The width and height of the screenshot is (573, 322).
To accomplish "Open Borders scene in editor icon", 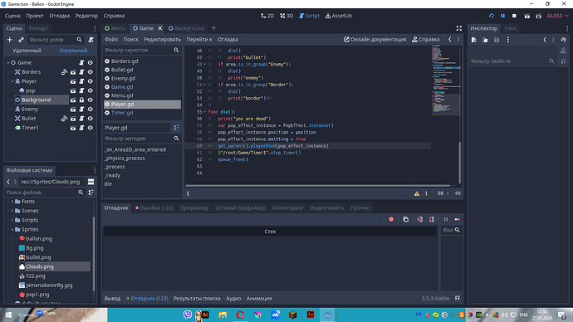I will (x=73, y=72).
